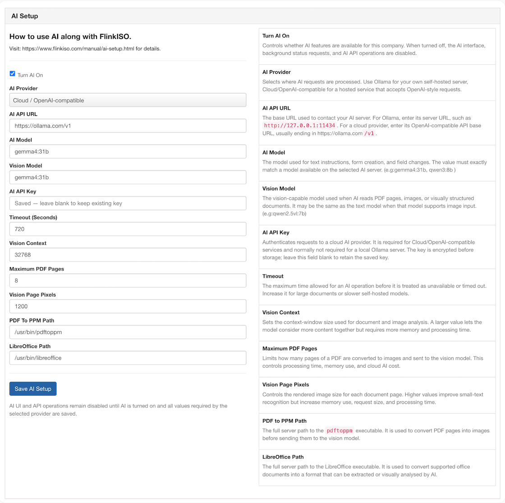Image resolution: width=505 pixels, height=503 pixels.
Task: Click the http://127.0.0.1:11434 code snippet
Action: [299, 126]
